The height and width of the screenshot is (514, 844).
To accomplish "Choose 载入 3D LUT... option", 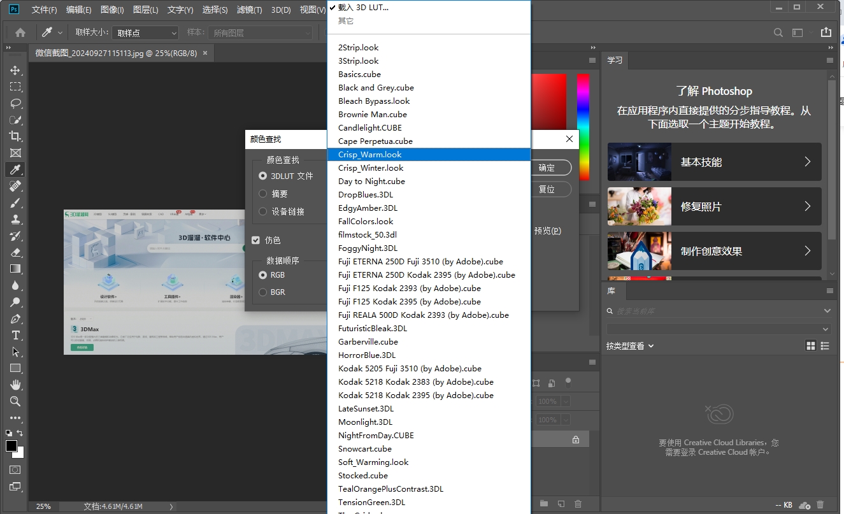I will [x=429, y=8].
